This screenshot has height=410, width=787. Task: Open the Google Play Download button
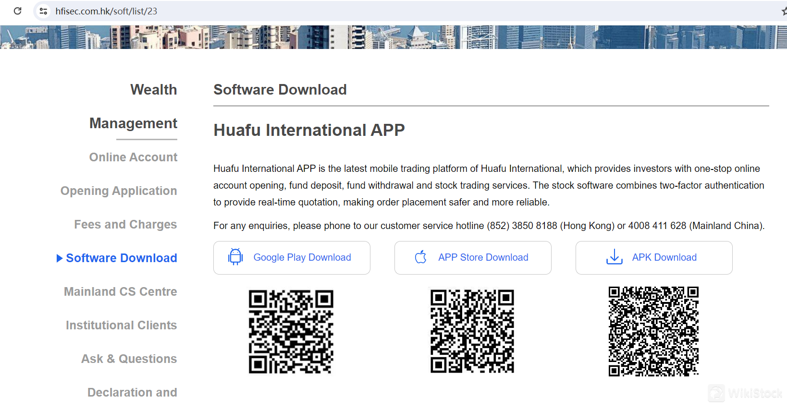coord(292,258)
